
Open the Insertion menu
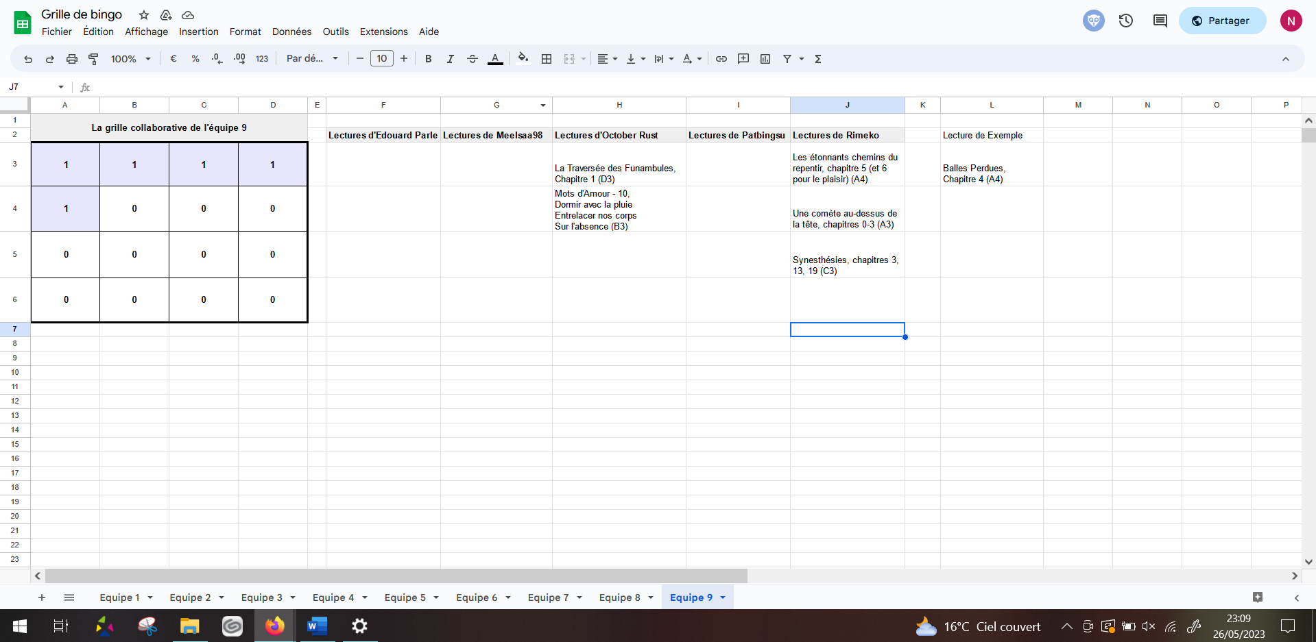point(199,32)
